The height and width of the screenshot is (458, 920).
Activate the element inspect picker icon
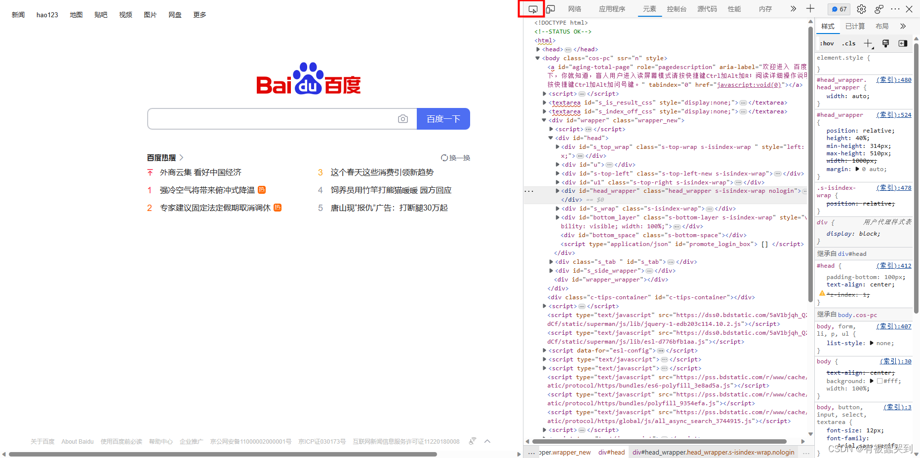(533, 9)
